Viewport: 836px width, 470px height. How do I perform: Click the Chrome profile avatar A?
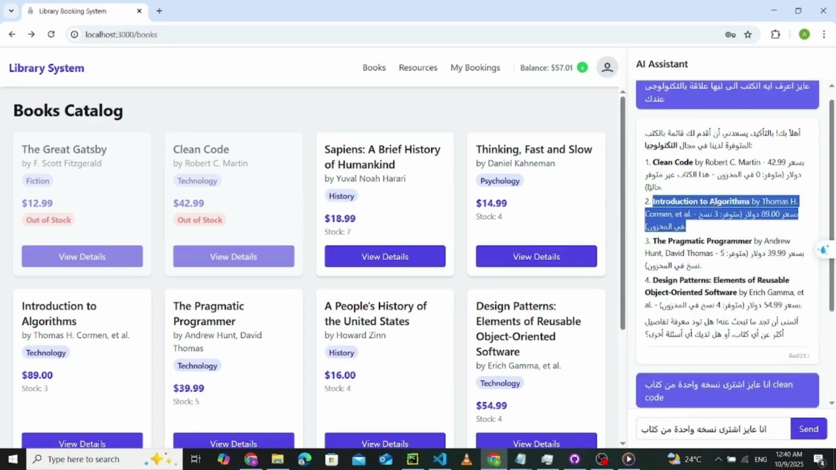pos(804,35)
